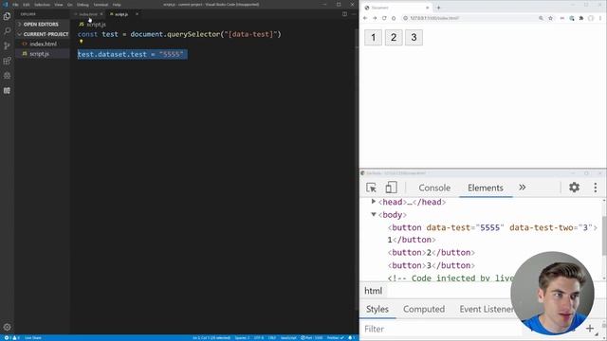Viewport: 607px width, 341px height.
Task: Click the Spaces indentation status bar item
Action: pyautogui.click(x=243, y=337)
